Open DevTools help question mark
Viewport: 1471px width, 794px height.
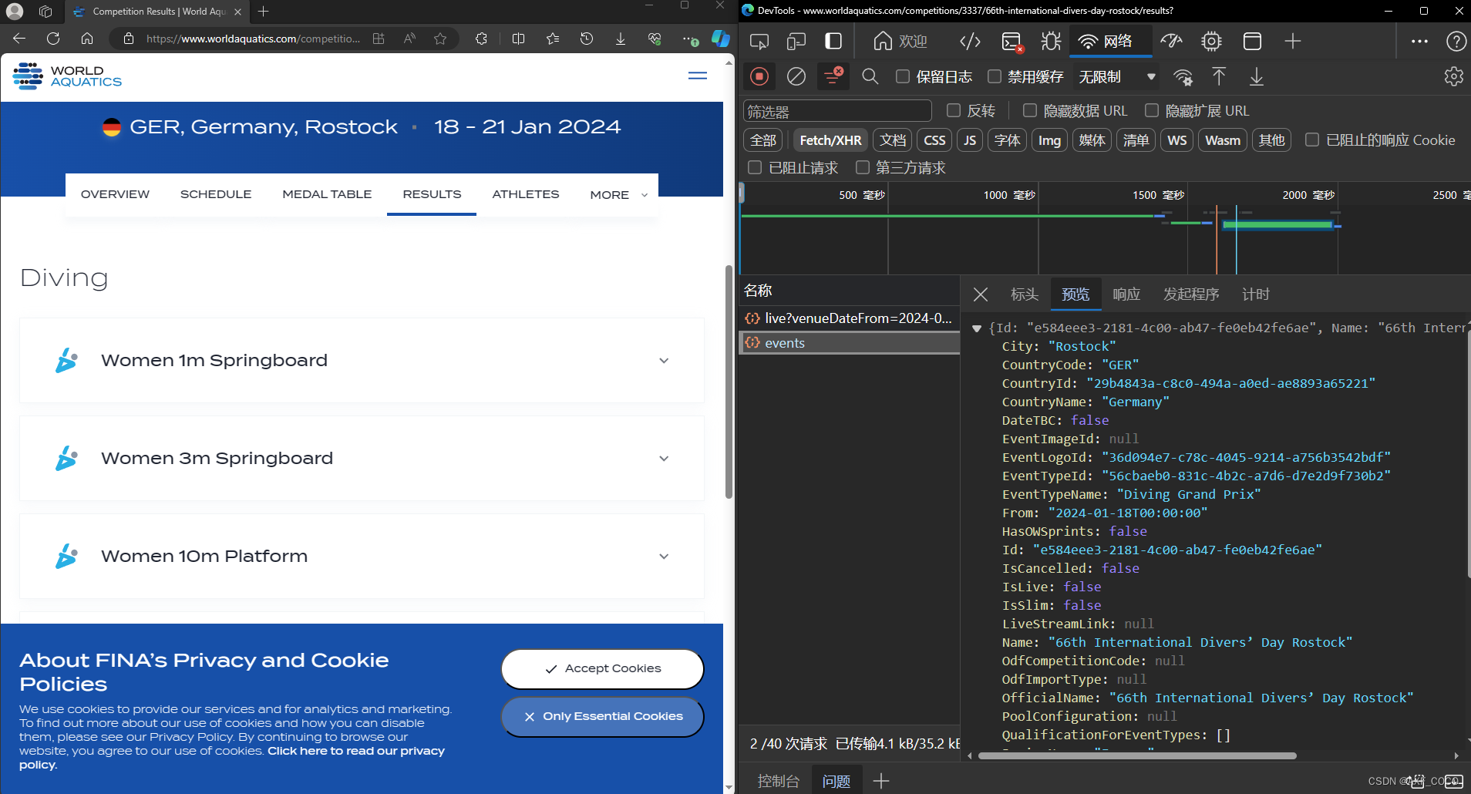click(x=1456, y=41)
